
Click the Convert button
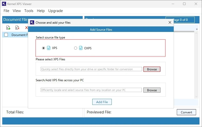pos(186,112)
